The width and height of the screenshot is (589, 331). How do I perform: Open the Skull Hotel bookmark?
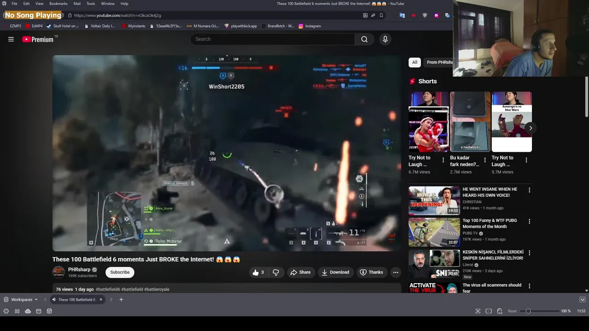(63, 26)
